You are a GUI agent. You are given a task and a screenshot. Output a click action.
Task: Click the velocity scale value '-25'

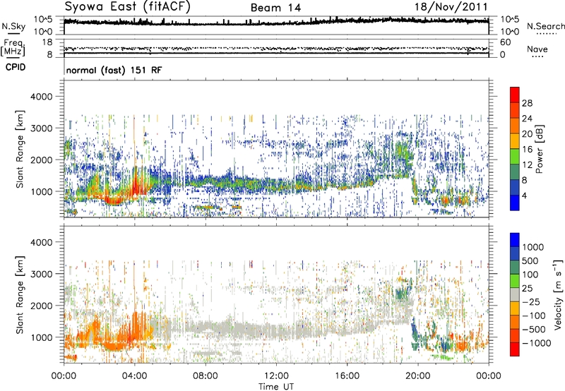(x=532, y=302)
